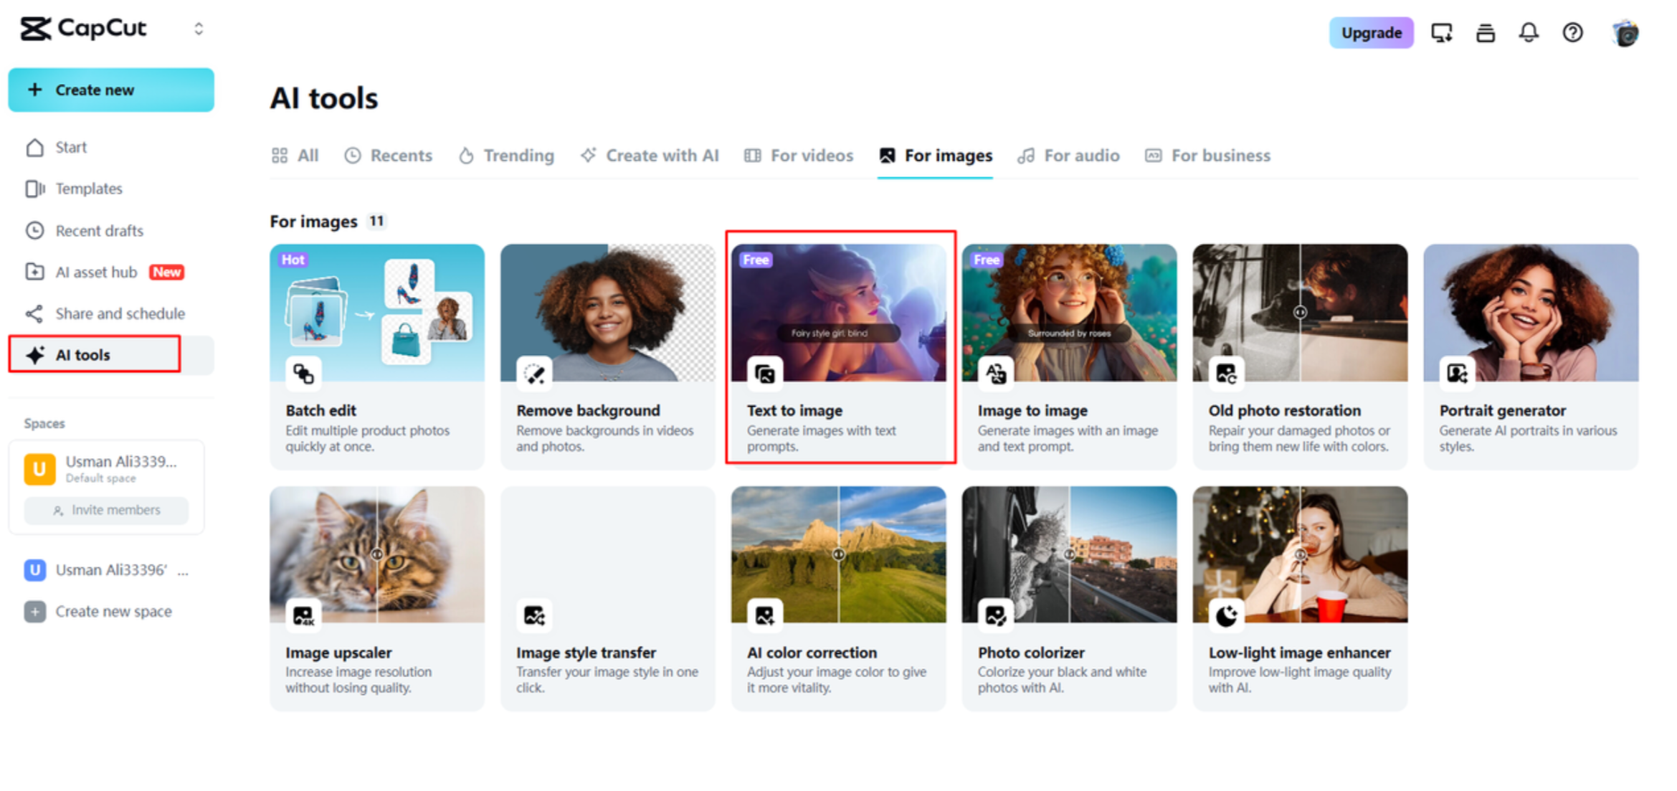The image size is (1677, 791).
Task: Click the AI tools sparkle icon
Action: (x=34, y=354)
